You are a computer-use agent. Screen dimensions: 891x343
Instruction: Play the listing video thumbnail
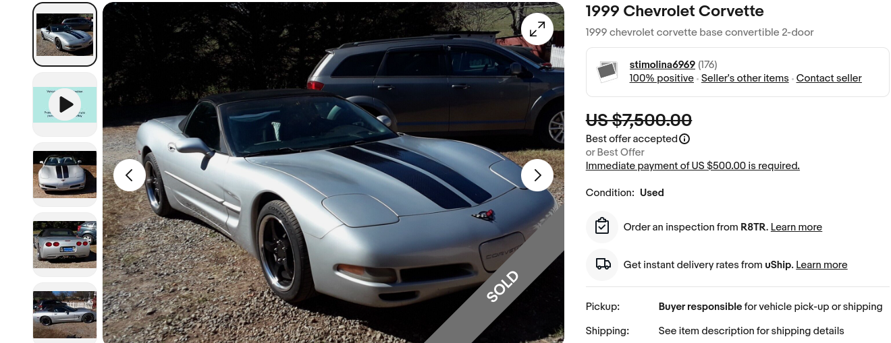click(65, 104)
